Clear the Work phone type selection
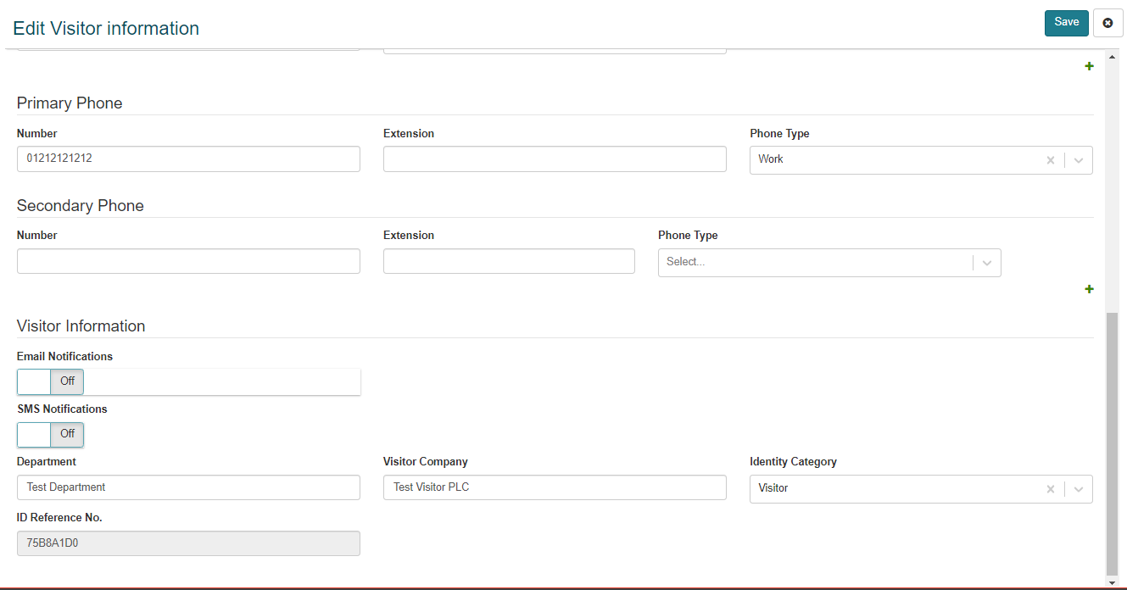 click(x=1051, y=159)
